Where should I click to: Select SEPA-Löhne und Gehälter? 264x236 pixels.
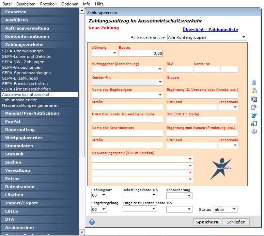(x=40, y=56)
